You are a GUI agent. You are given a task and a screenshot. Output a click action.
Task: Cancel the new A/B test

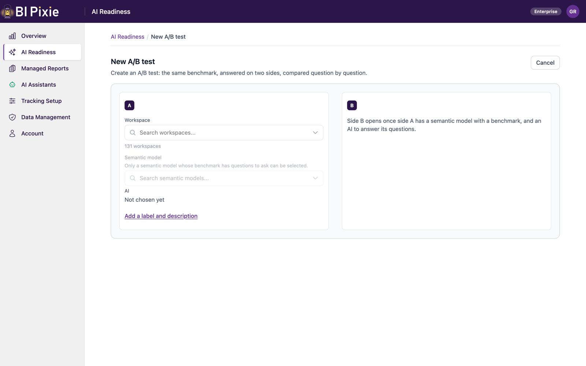point(545,63)
